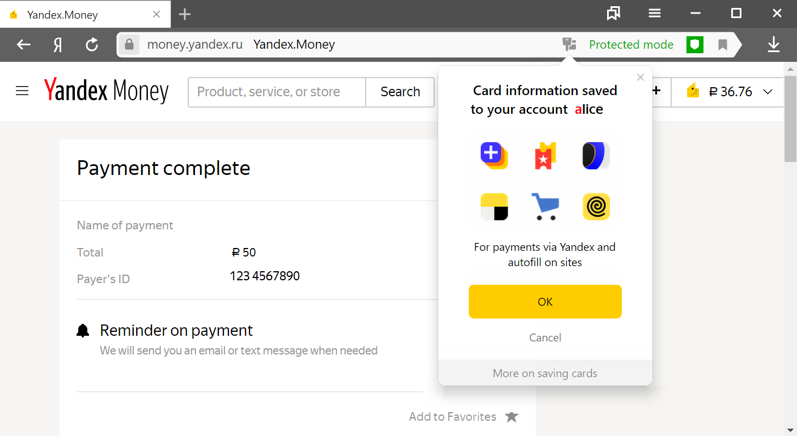
Task: Click Cancel in the card popup
Action: click(545, 337)
